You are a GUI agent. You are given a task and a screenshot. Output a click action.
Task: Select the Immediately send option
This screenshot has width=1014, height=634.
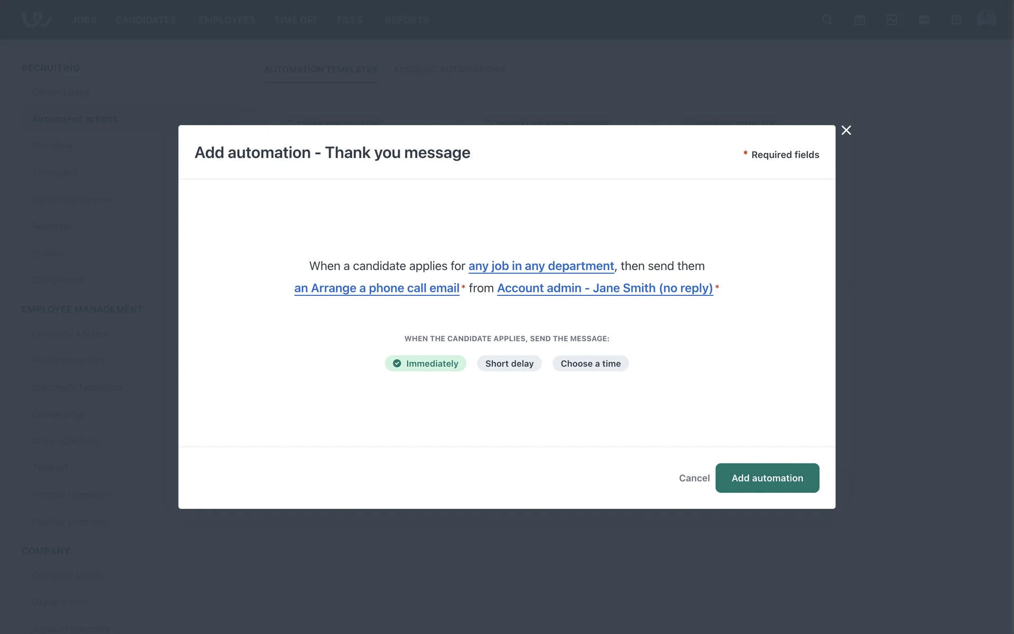click(426, 363)
